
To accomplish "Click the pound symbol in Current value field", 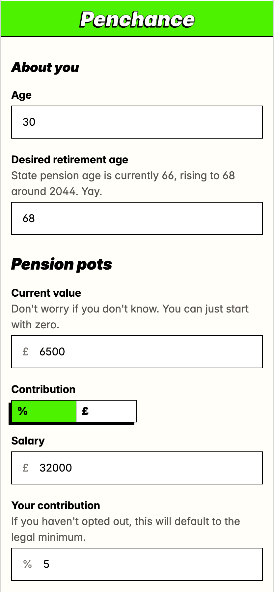I will point(26,352).
